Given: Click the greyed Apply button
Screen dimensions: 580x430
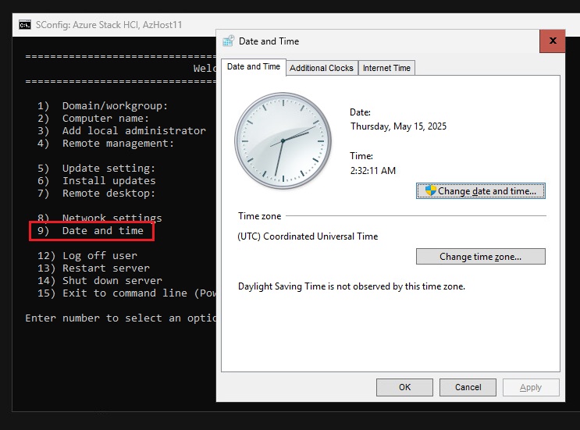Looking at the screenshot, I should [531, 387].
